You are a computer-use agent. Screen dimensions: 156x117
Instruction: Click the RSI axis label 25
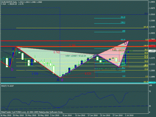150,106
